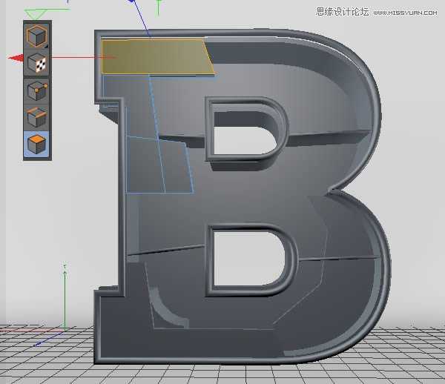Click the blue Z-axis gizmo line
The height and width of the screenshot is (384, 445).
tap(143, 22)
